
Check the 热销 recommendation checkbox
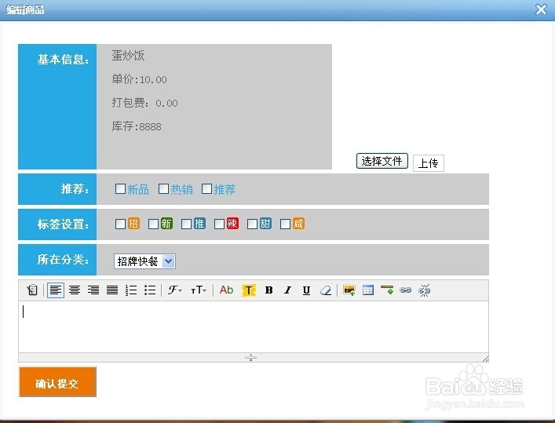point(163,188)
